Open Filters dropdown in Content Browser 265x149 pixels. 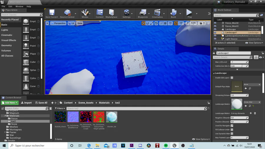[60, 108]
